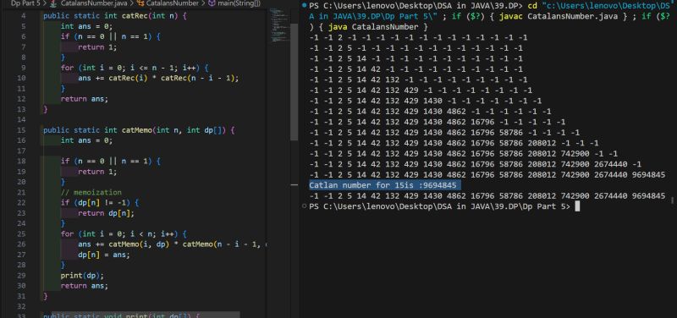Image resolution: width=677 pixels, height=318 pixels.
Task: Click the blue command-success dot in terminal
Action: (305, 6)
